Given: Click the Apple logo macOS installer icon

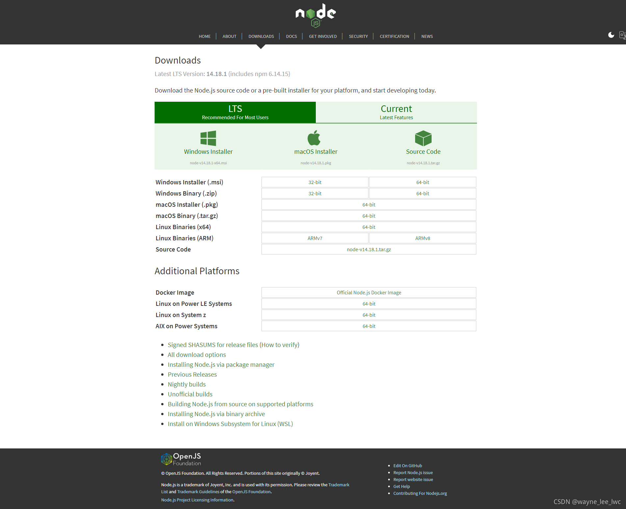Looking at the screenshot, I should coord(314,138).
